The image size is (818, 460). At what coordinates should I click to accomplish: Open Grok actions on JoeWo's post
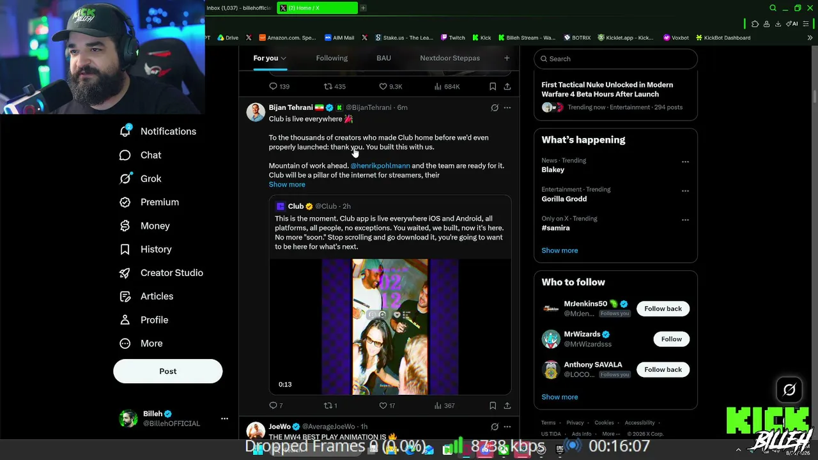click(x=495, y=426)
